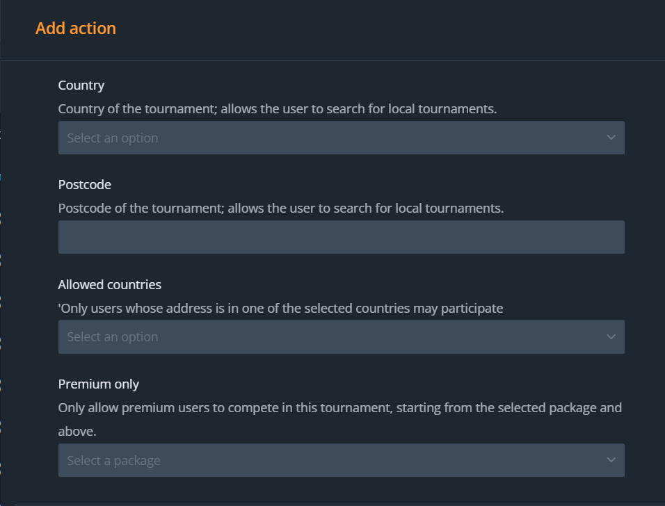
Task: Click the Country field label
Action: coord(81,85)
